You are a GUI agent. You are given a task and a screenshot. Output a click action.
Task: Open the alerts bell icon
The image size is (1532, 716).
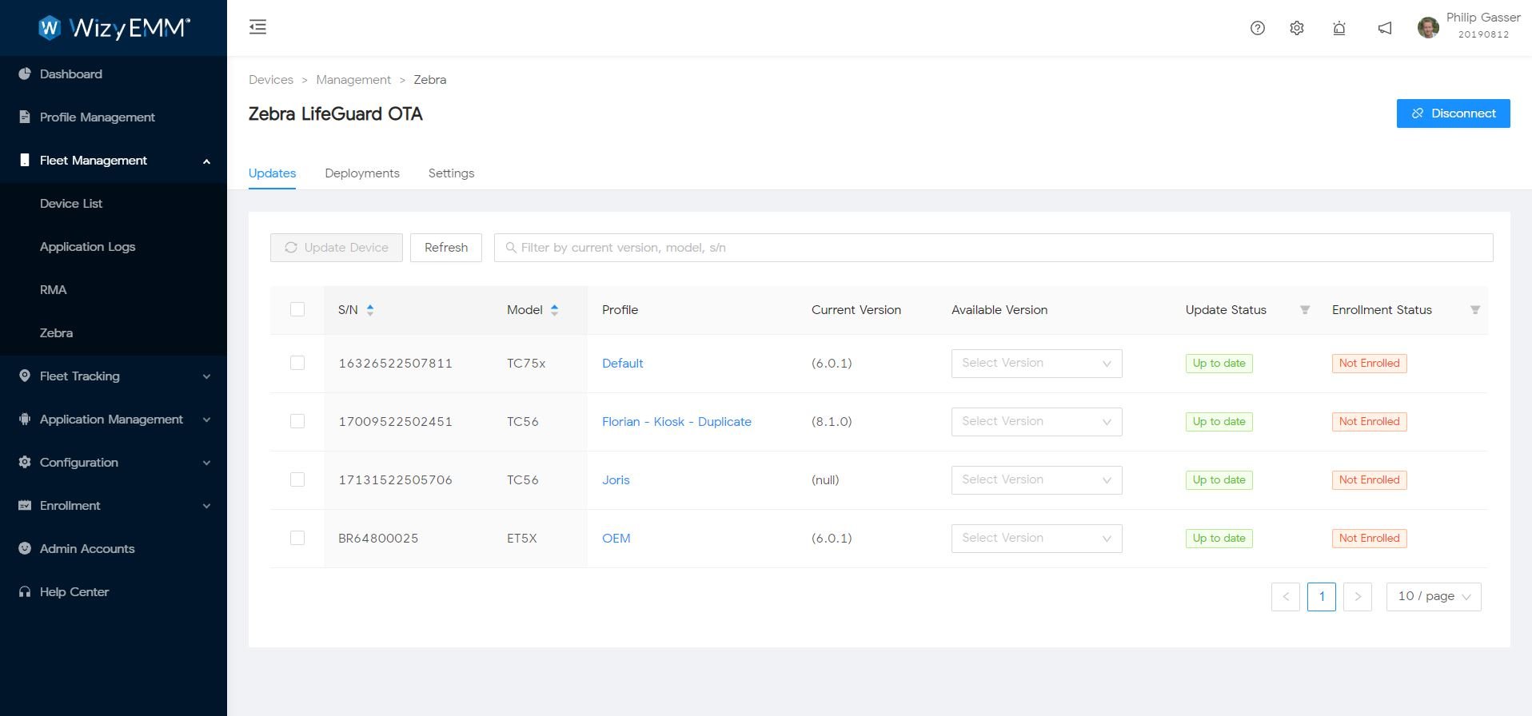tap(1339, 28)
